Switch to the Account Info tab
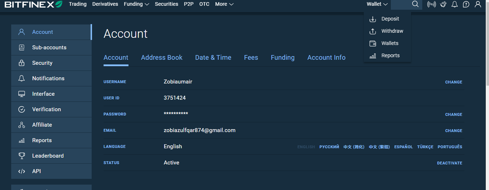489x190 pixels. click(x=327, y=58)
